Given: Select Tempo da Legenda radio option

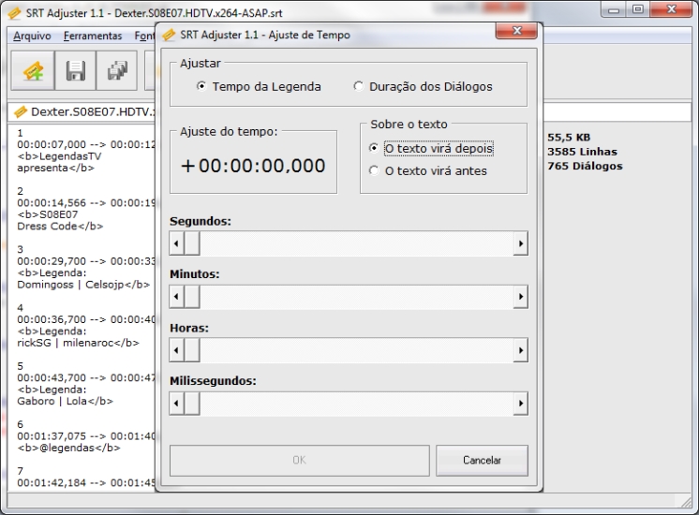Looking at the screenshot, I should (x=259, y=86).
